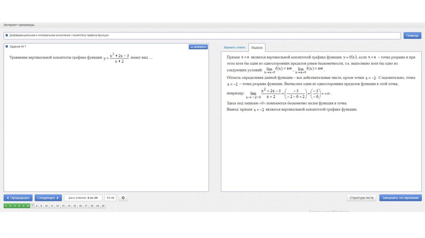Screen dimensions: 425x238
Task: Open the Помощь help button
Action: pos(412,36)
